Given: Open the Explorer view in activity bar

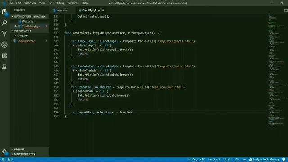Looking at the screenshot, I should (x=4, y=12).
